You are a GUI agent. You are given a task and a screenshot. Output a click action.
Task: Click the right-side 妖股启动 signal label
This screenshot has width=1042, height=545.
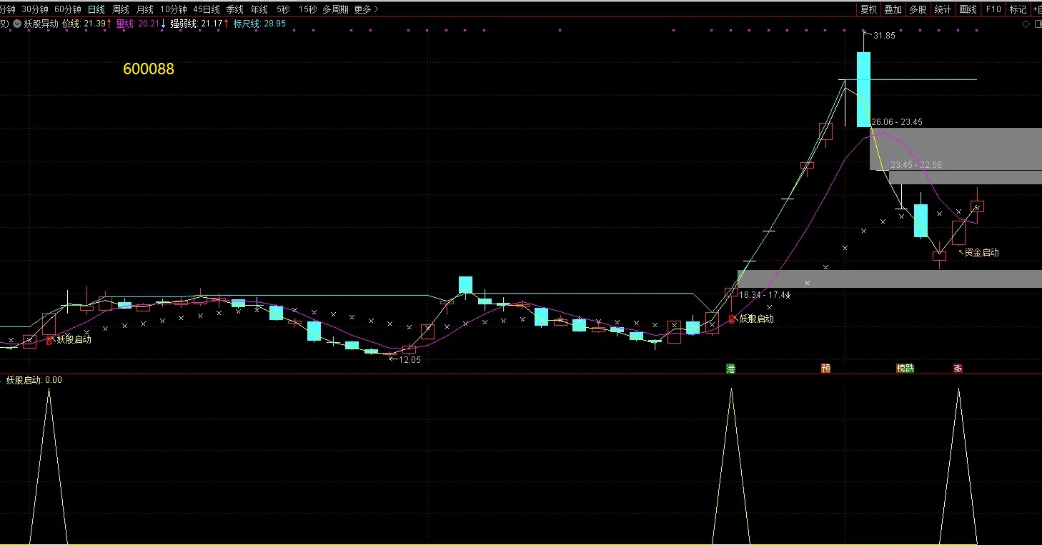point(756,319)
